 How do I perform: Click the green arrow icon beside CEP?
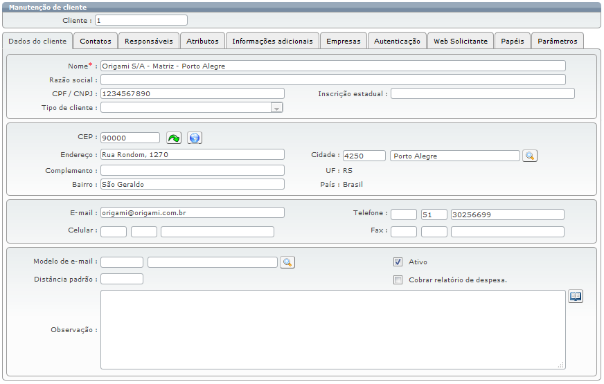[174, 138]
